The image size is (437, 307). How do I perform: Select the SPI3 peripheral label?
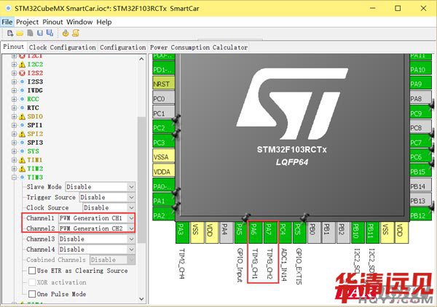point(35,143)
